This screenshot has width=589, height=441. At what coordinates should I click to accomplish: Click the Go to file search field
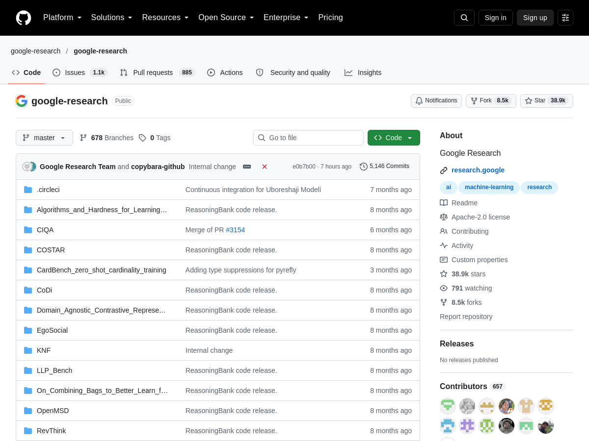308,138
